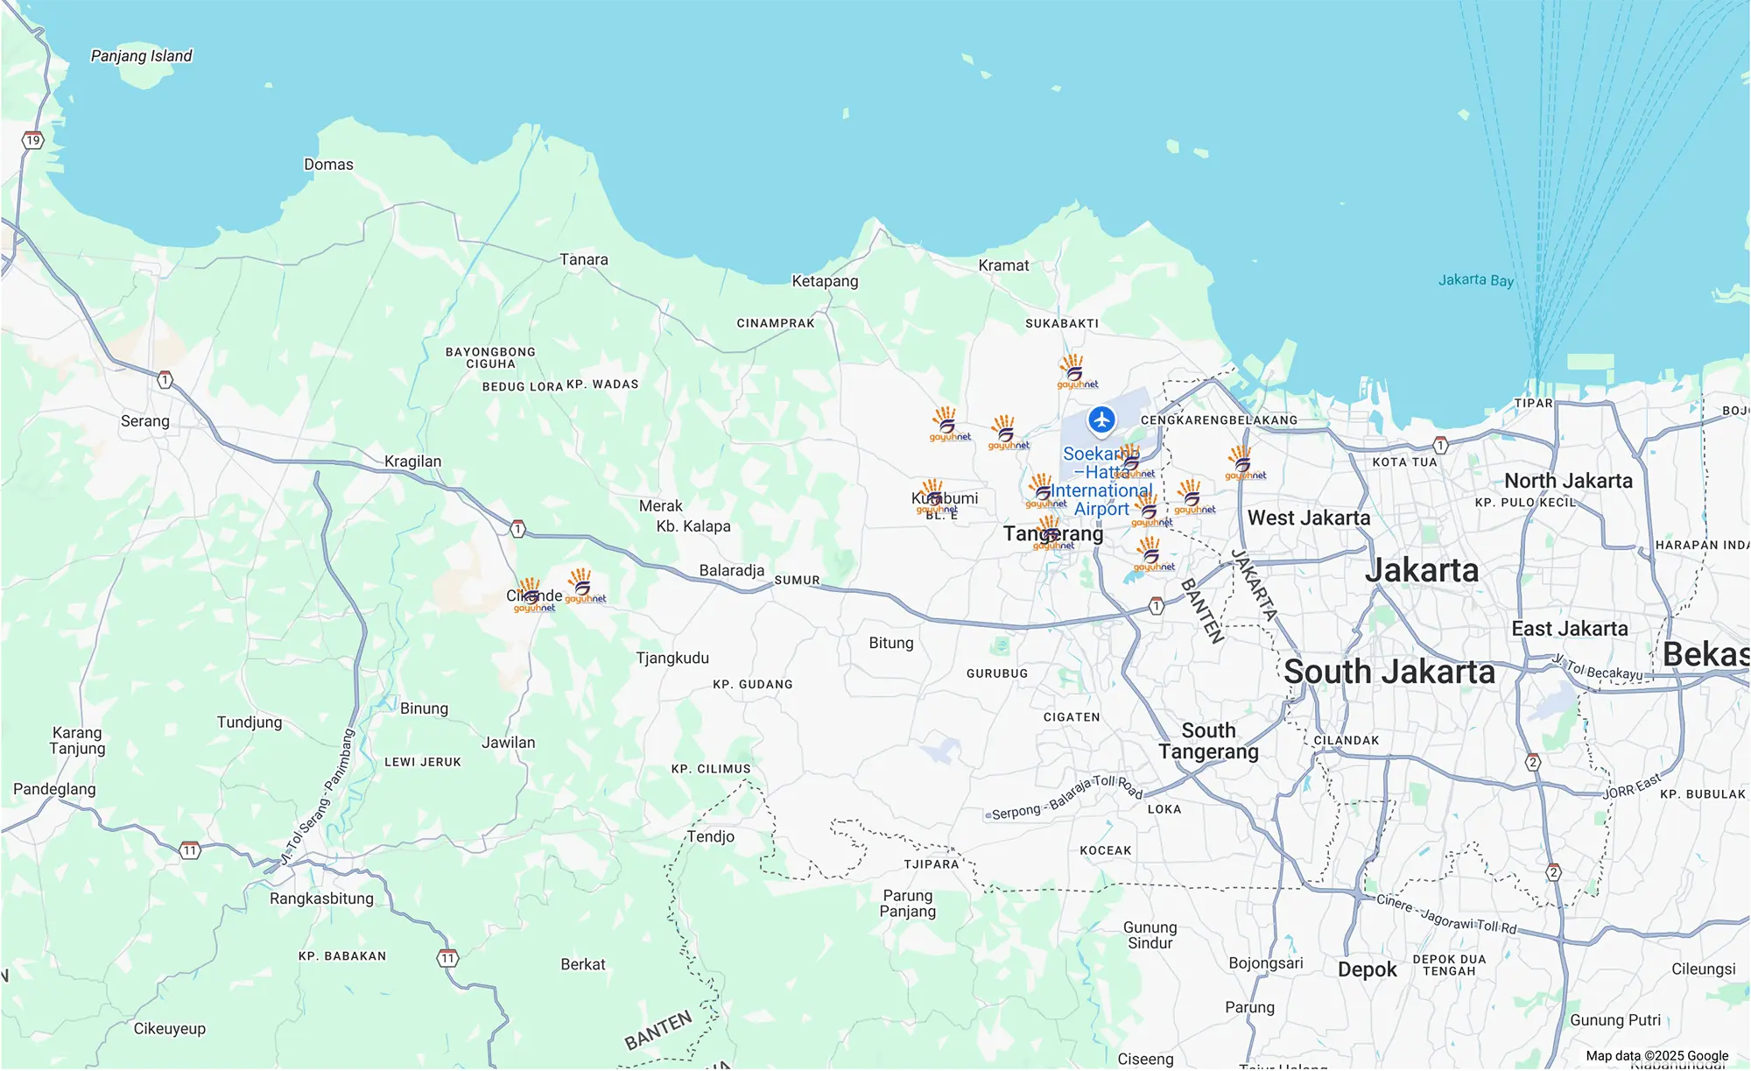Open gayuhnet marker just east of Cikande
This screenshot has width=1751, height=1071.
tap(584, 586)
